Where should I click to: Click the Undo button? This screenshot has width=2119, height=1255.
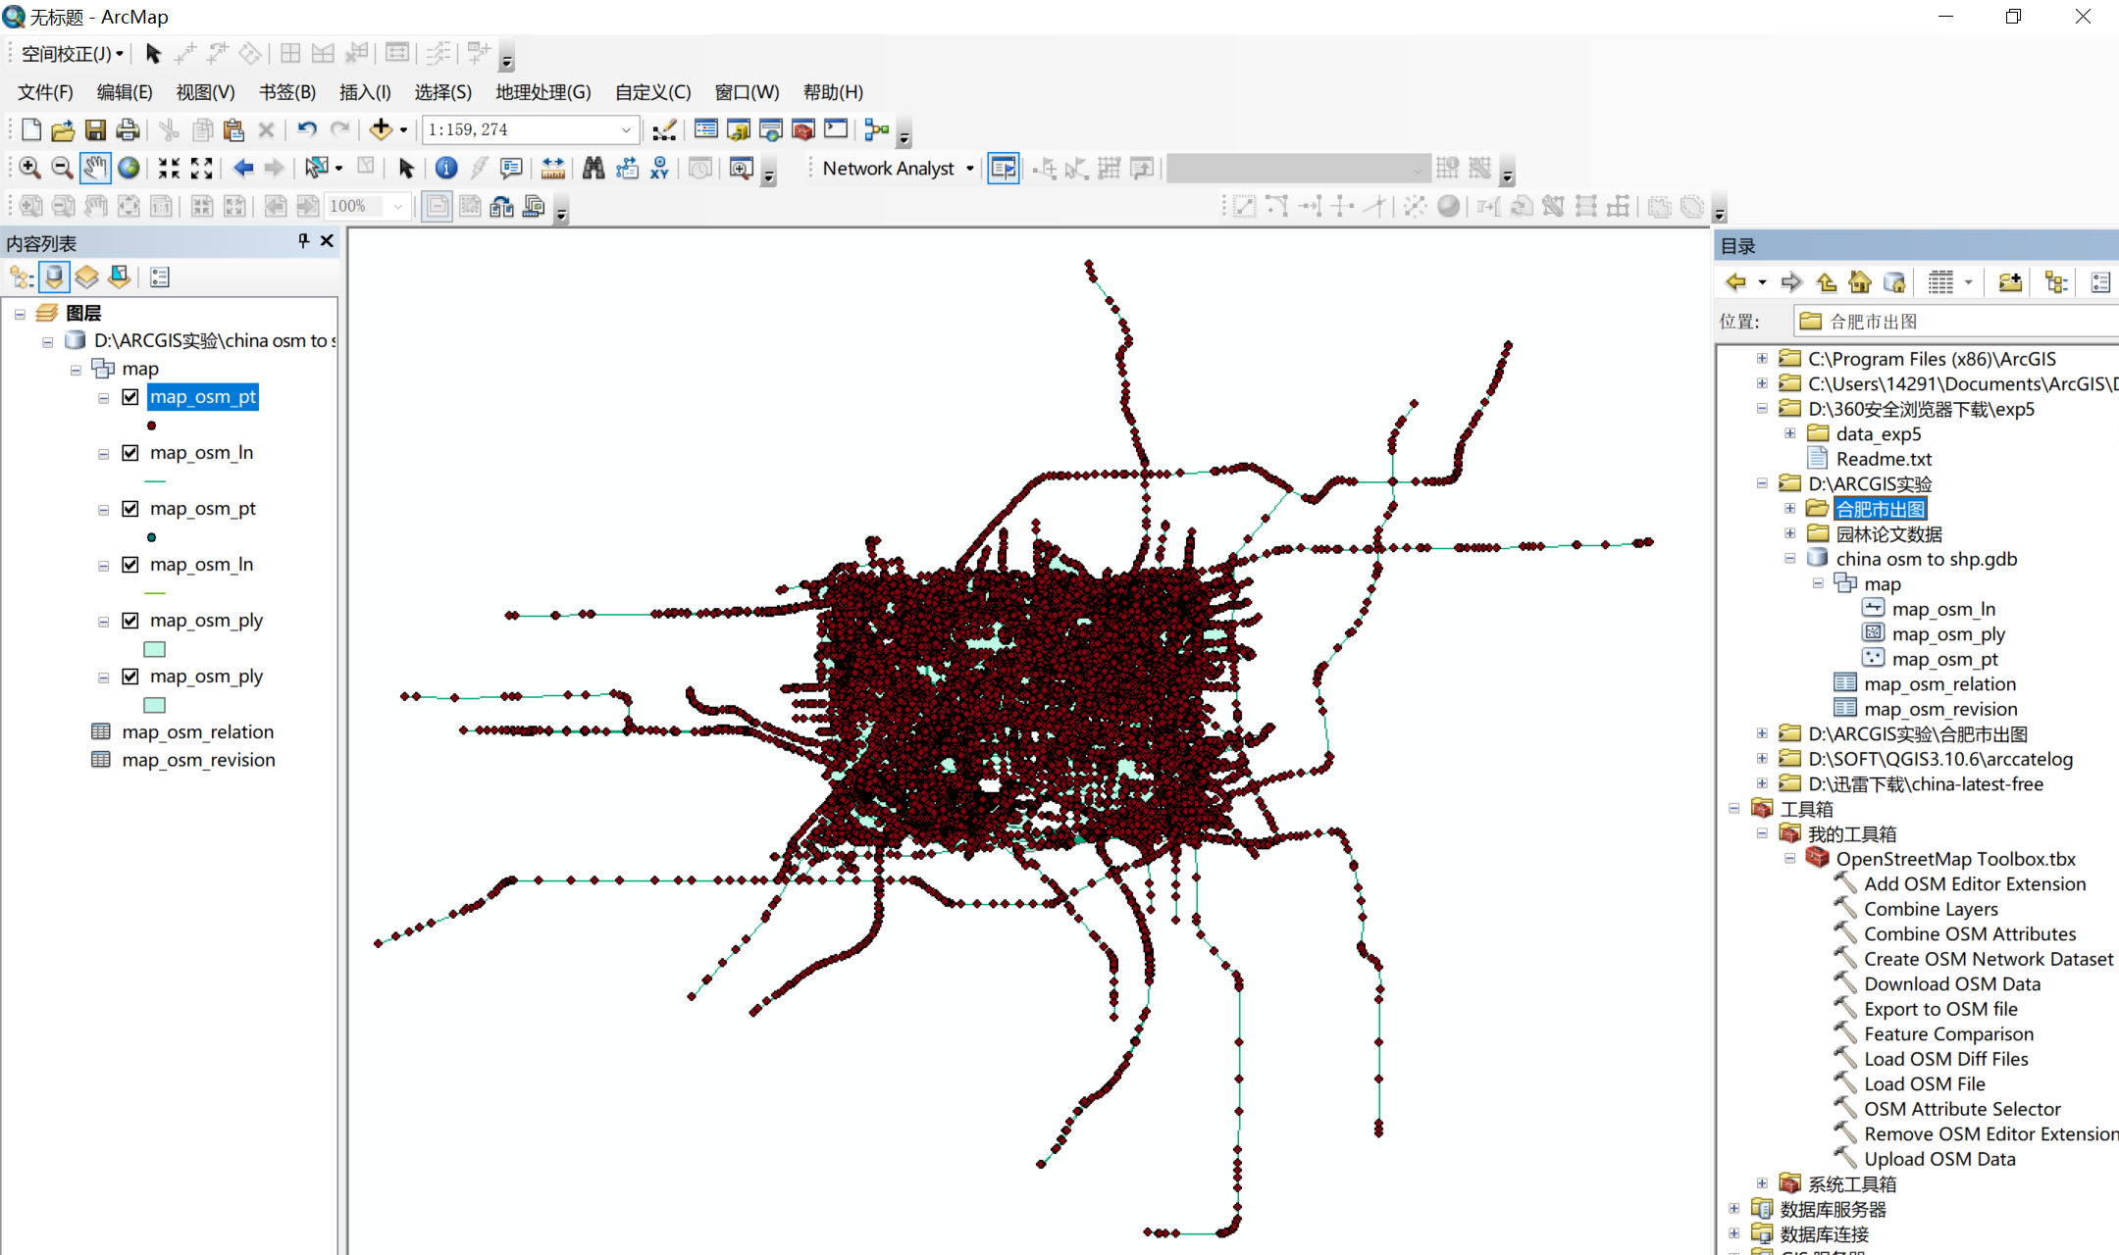[307, 128]
